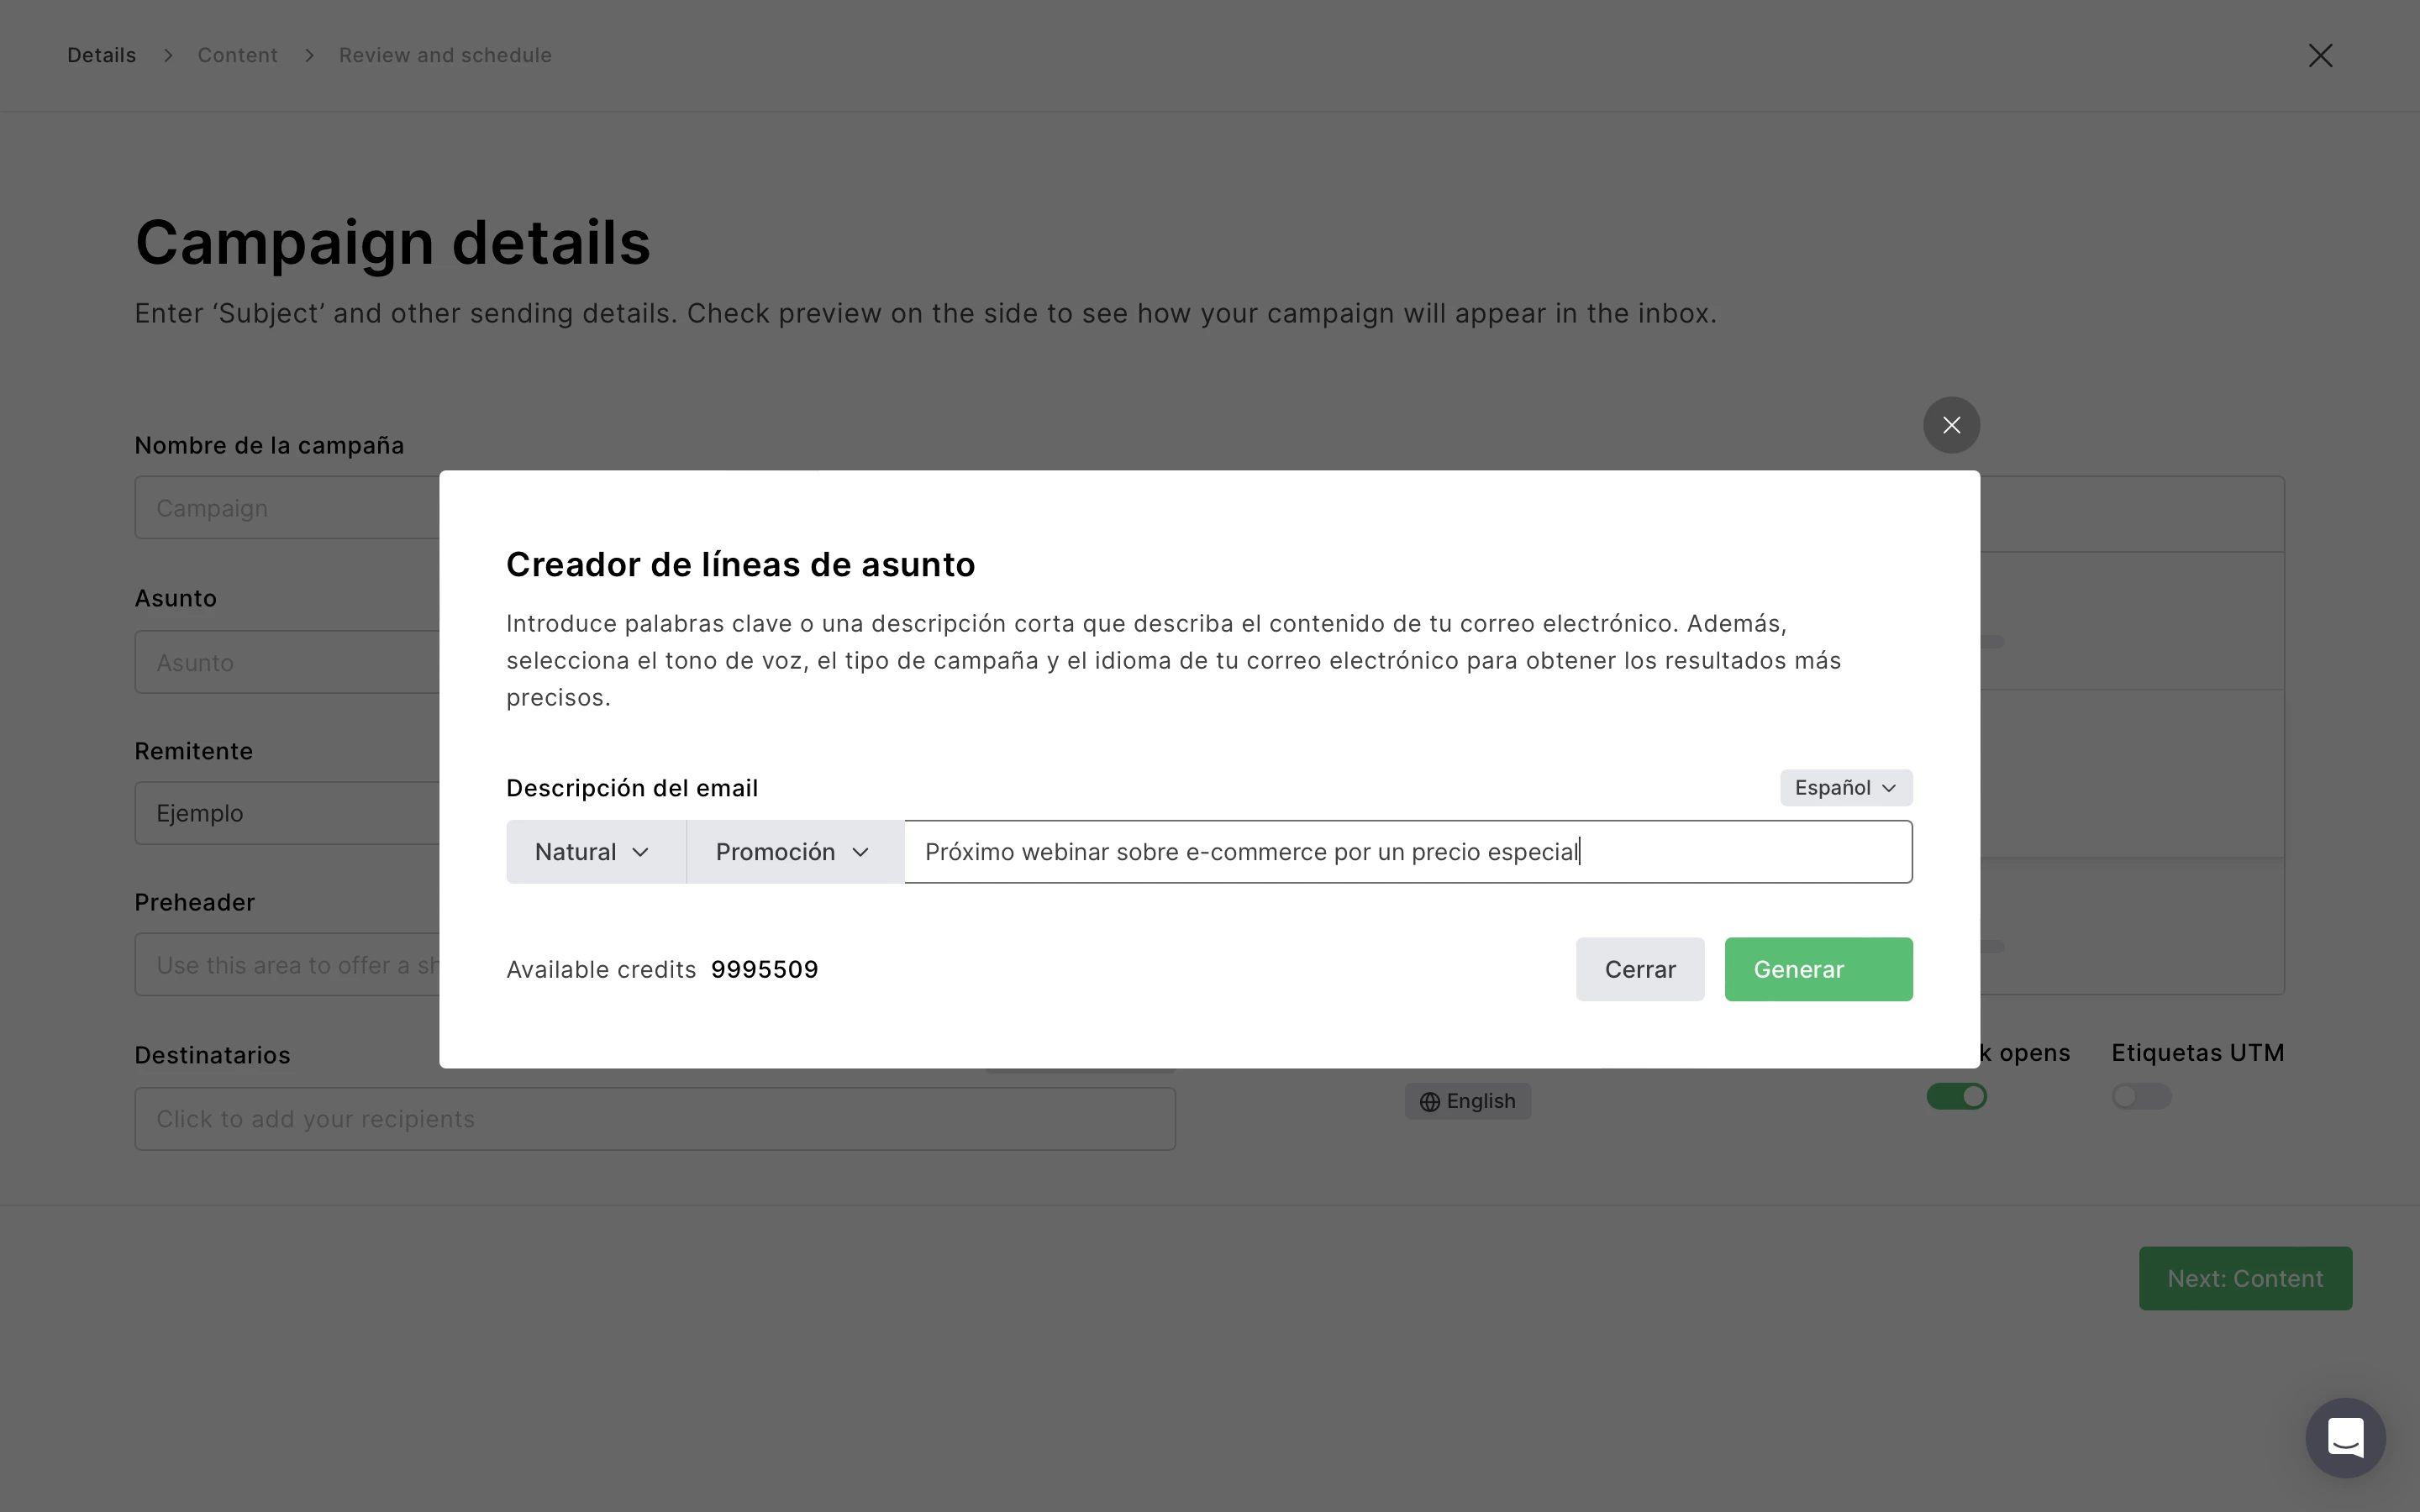The height and width of the screenshot is (1512, 2420).
Task: Select the Details breadcrumb step
Action: (101, 56)
